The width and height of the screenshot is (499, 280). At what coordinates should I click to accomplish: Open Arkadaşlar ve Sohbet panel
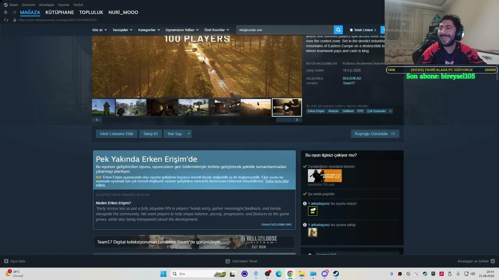coord(476,261)
